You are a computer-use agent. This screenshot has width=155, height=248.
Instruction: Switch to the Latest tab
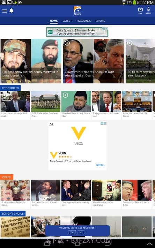point(67,21)
